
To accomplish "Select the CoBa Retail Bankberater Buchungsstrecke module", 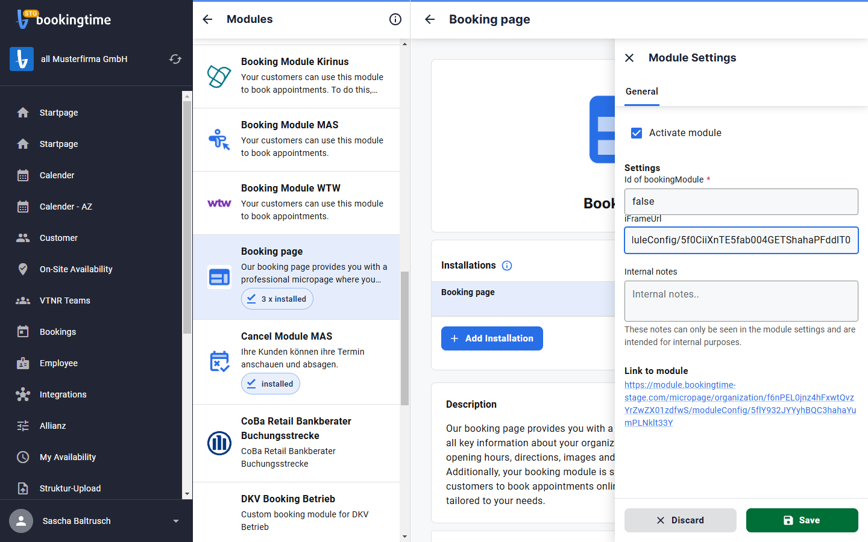I will 296,443.
